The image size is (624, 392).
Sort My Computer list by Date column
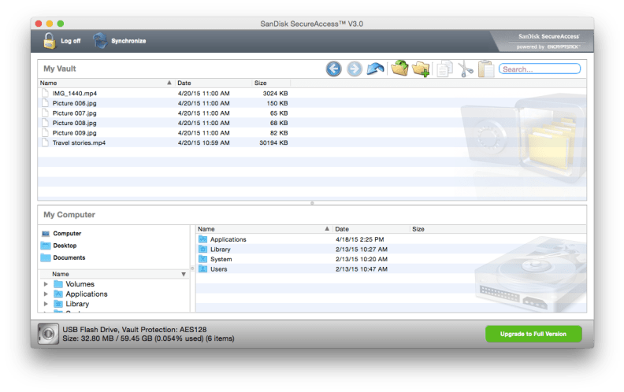click(370, 229)
